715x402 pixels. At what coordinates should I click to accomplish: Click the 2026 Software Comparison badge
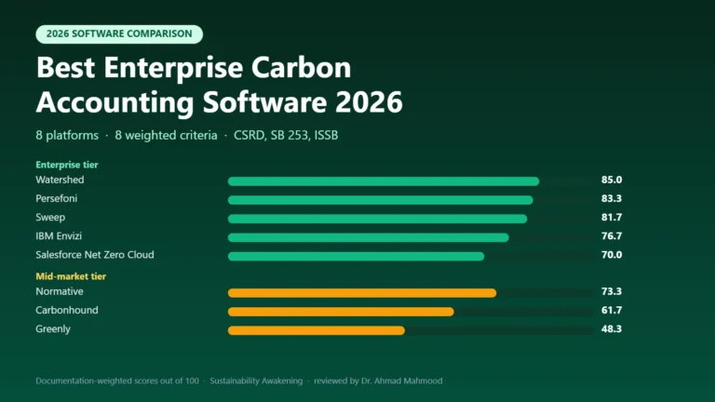click(119, 34)
